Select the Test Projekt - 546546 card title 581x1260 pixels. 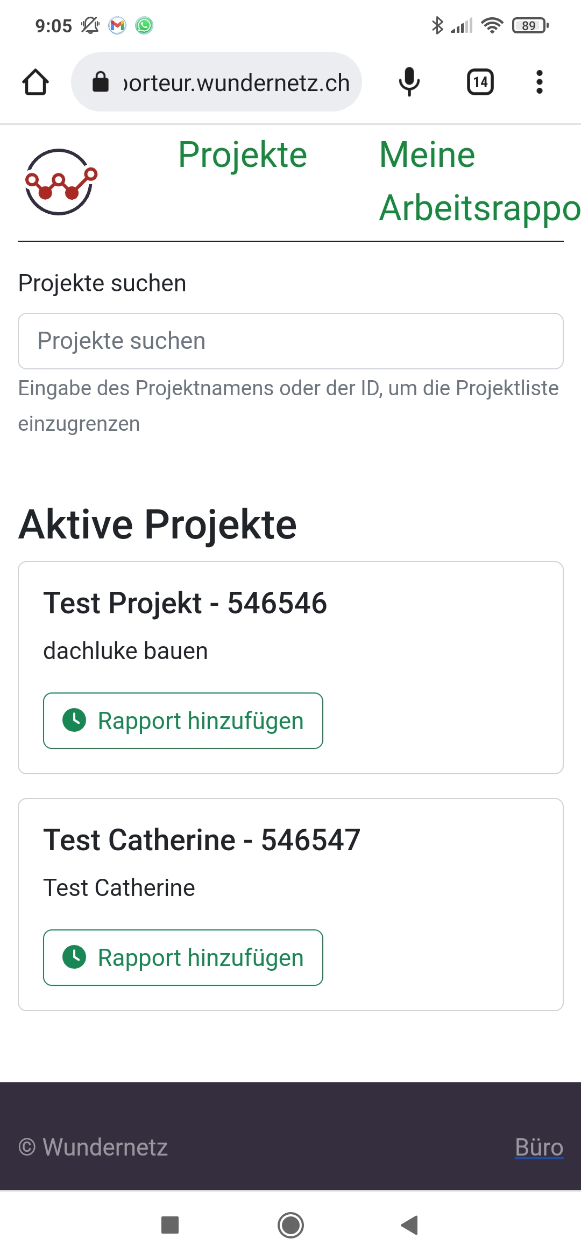[185, 603]
